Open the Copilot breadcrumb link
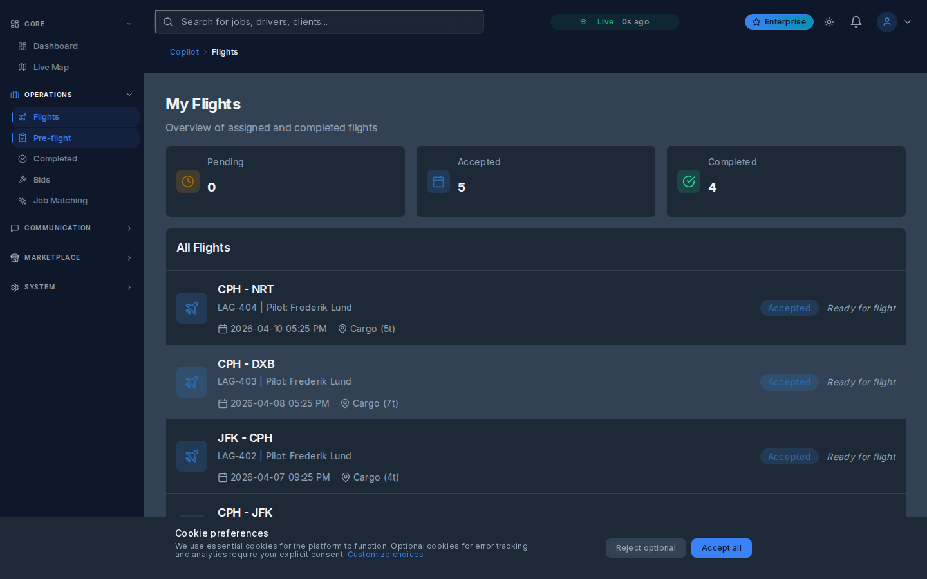 (184, 52)
